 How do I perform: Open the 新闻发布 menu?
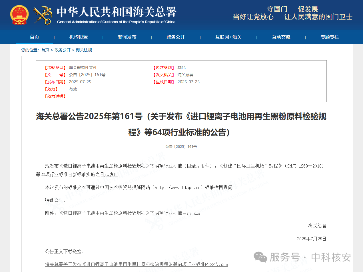127,37
